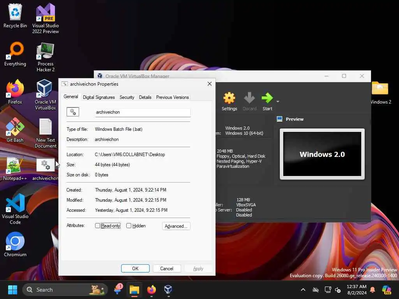Select the Windows 2 folder on desktop
Image resolution: width=399 pixels, height=299 pixels.
pos(380,93)
